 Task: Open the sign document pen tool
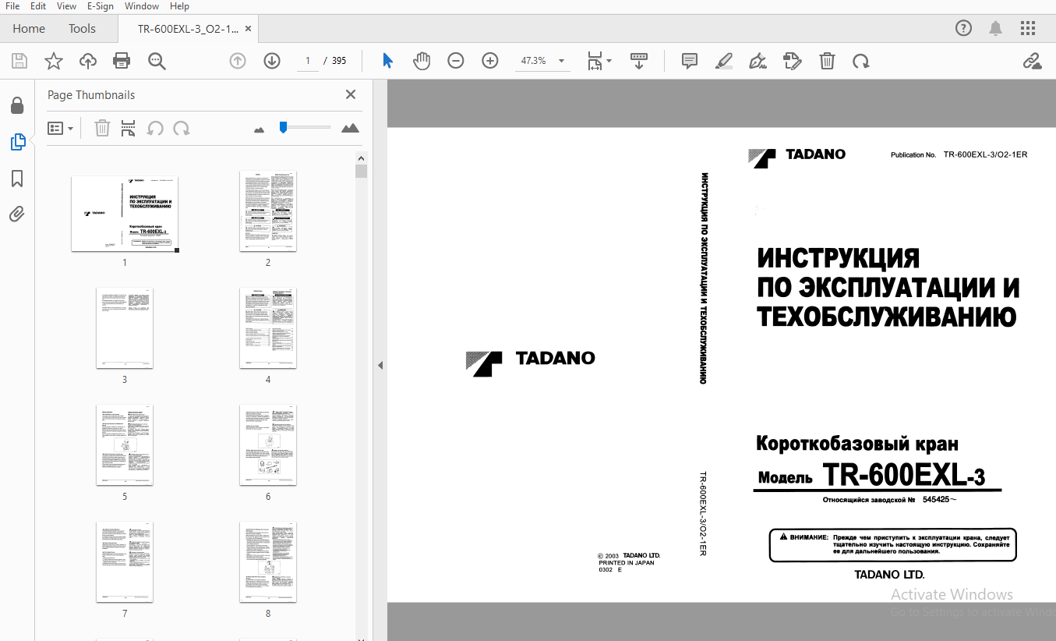[758, 61]
